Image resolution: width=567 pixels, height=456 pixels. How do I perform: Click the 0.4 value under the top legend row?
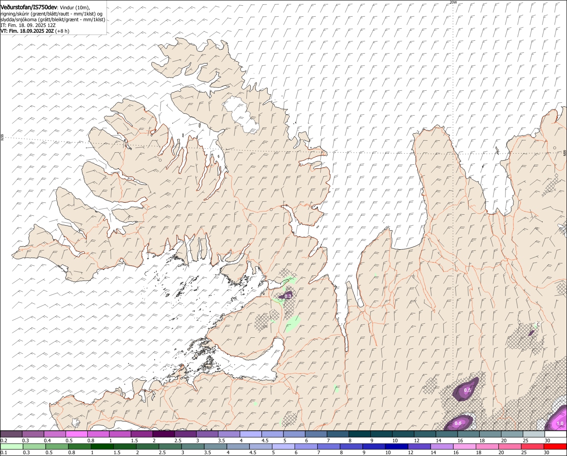click(x=47, y=440)
